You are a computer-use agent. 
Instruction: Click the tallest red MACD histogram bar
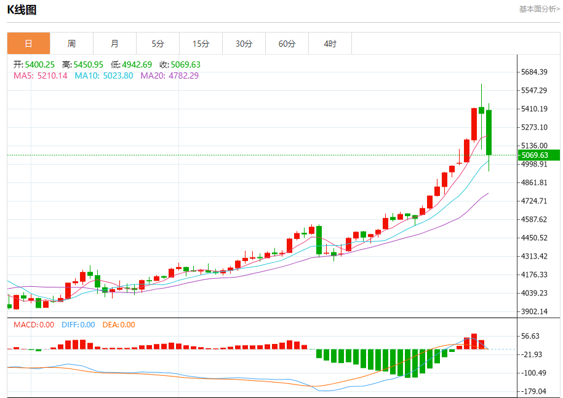[474, 341]
